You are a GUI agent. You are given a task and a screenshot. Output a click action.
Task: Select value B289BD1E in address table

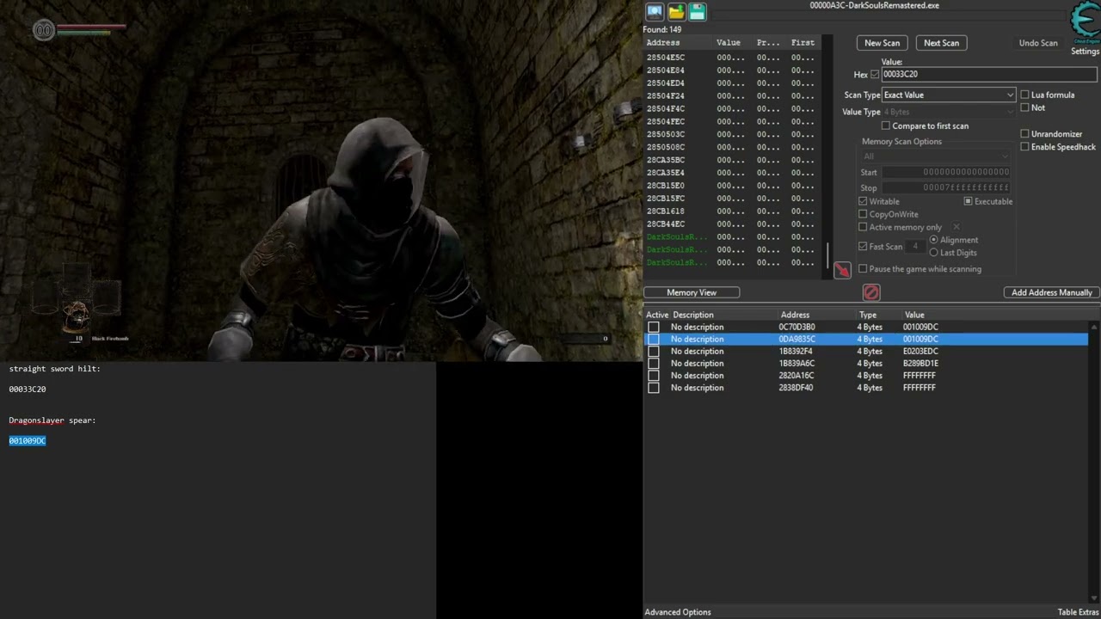[x=920, y=363]
